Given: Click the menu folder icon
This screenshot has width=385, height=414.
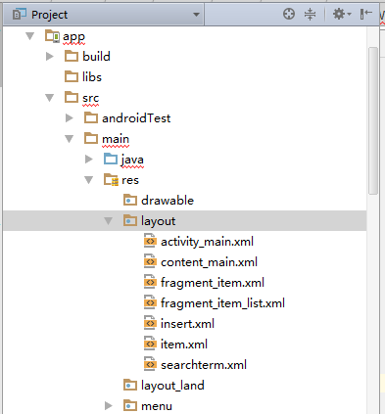Looking at the screenshot, I should [x=130, y=405].
